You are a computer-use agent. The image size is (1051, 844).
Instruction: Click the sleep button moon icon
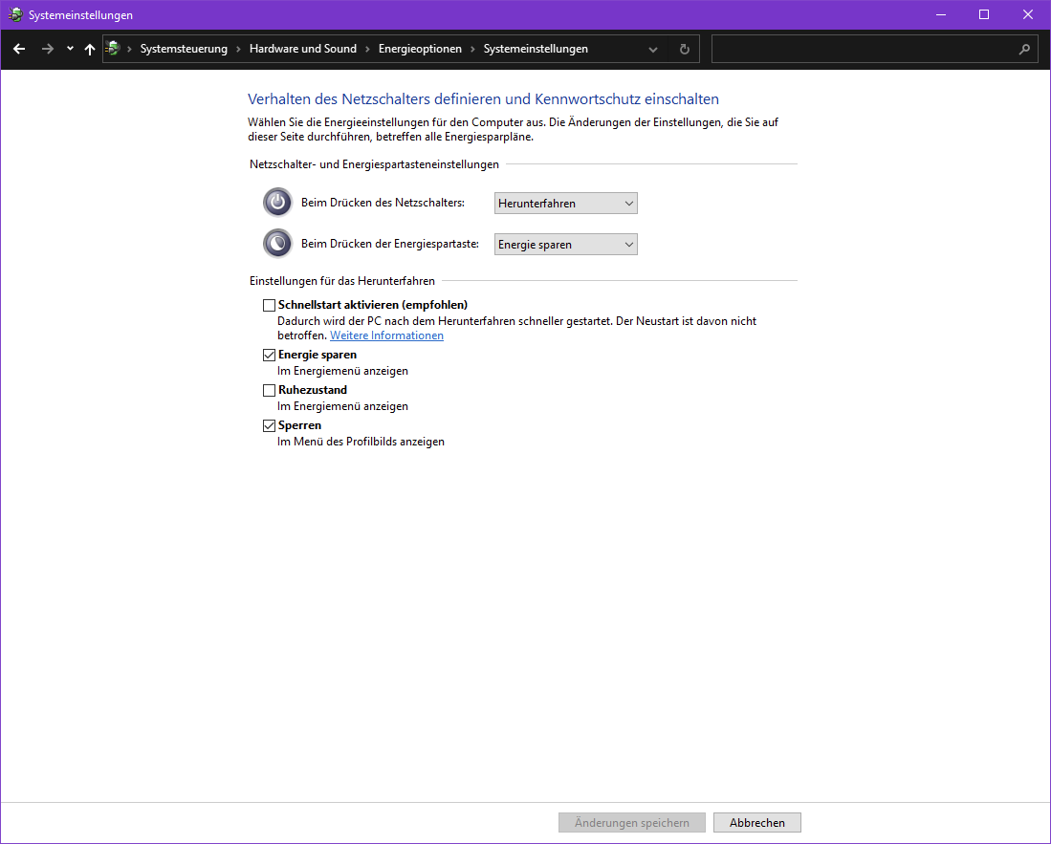point(277,243)
